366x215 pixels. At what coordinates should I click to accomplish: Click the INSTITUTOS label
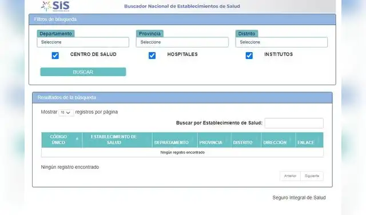279,54
